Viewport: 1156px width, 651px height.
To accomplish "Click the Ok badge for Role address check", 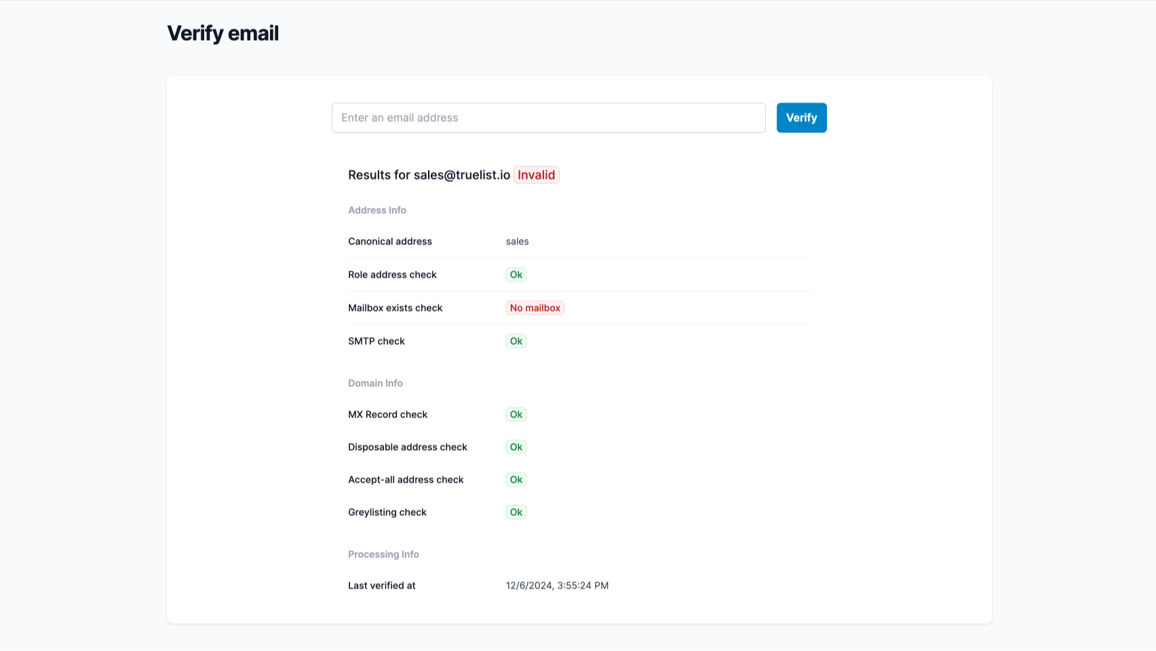I will (x=516, y=275).
